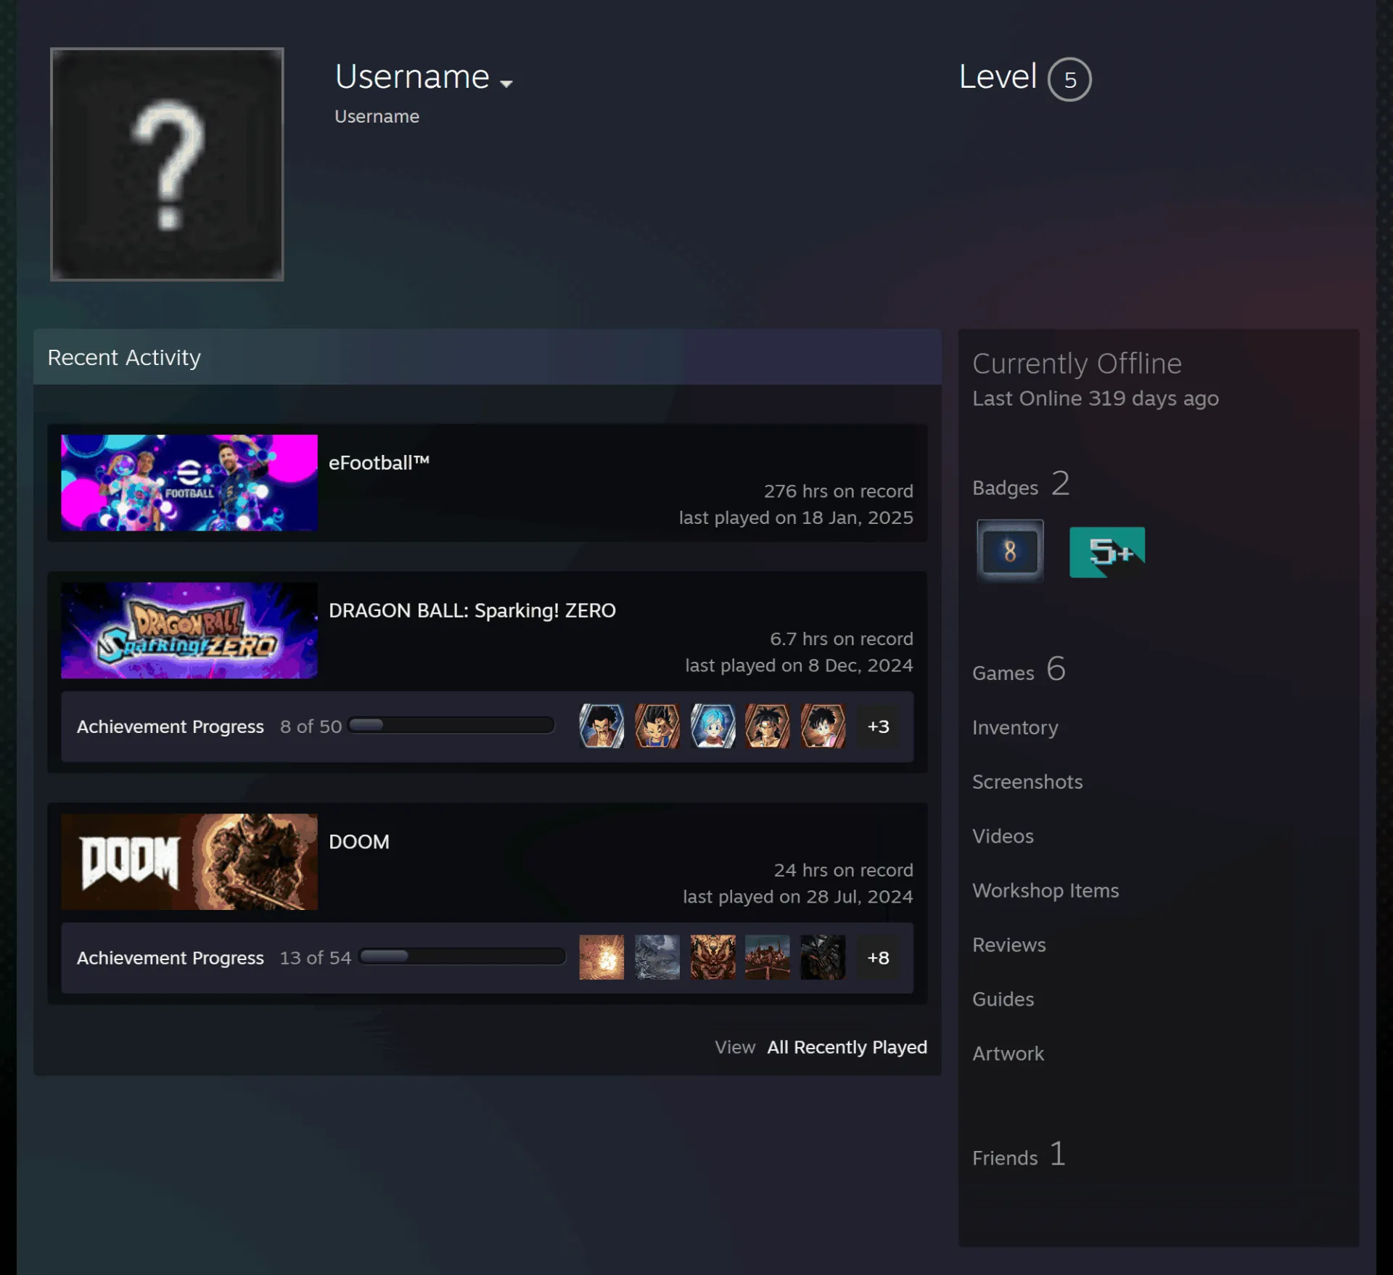This screenshot has width=1393, height=1275.
Task: View fifth DOOM dark achievement icon
Action: 823,958
